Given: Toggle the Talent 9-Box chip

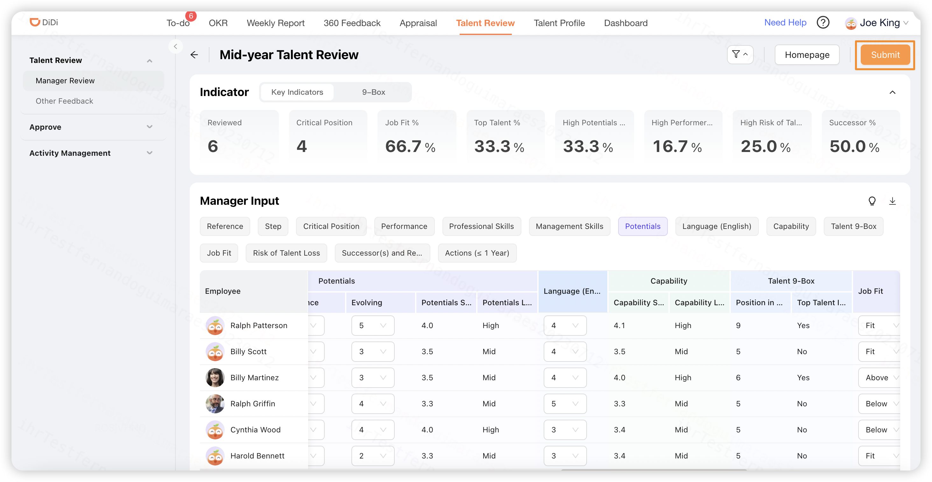Looking at the screenshot, I should (853, 226).
